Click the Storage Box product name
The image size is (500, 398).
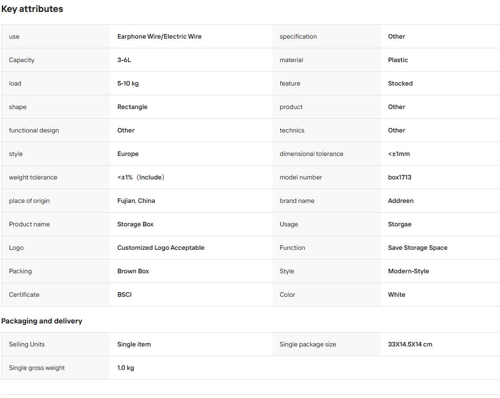click(x=135, y=225)
